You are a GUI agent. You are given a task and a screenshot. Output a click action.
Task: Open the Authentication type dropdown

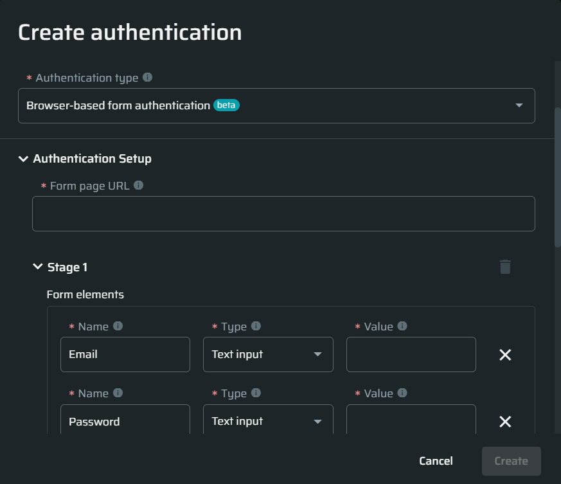pos(276,105)
